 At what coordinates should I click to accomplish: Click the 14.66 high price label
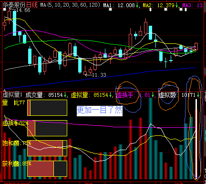pos(23,10)
